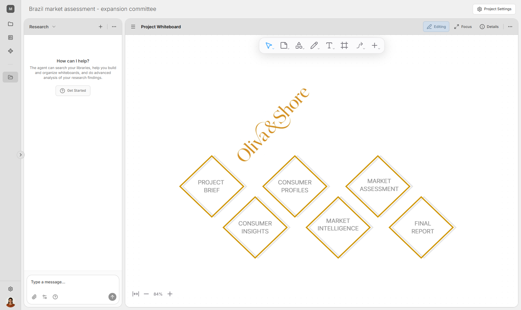Open the components icon in sidebar
This screenshot has height=310, width=521.
tap(11, 51)
